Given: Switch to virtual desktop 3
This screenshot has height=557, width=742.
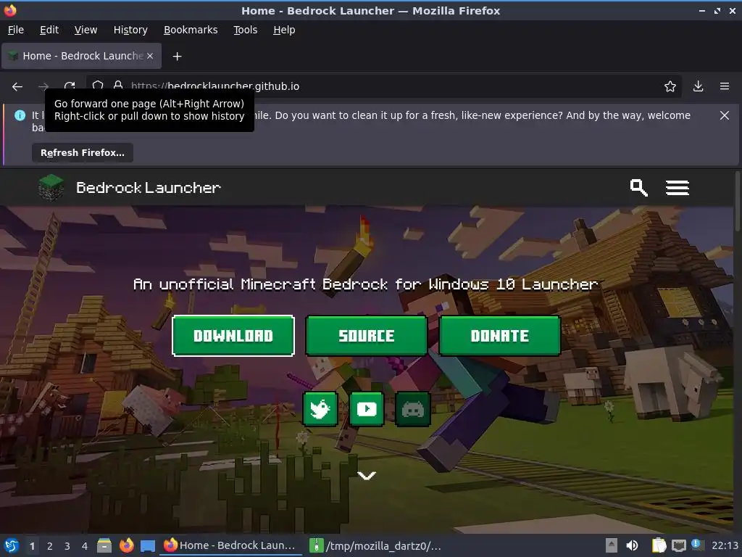Looking at the screenshot, I should point(67,546).
